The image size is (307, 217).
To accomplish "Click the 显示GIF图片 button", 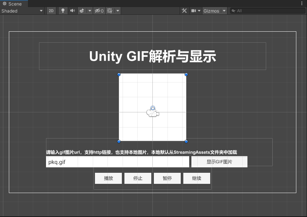I will (x=219, y=162).
